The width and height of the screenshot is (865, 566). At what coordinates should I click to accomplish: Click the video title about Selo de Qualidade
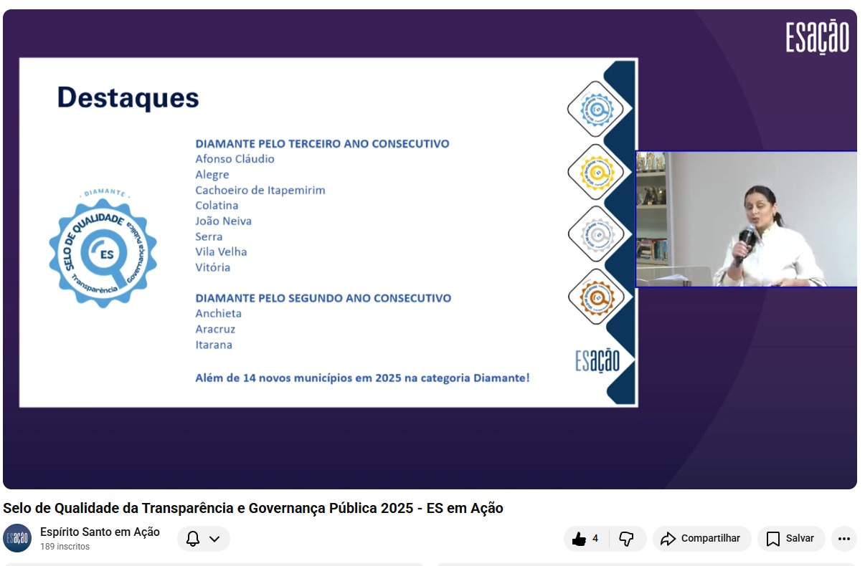[x=252, y=508]
